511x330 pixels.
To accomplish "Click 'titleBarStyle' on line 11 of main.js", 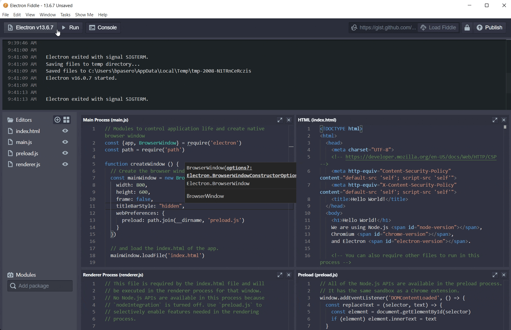I will 136,206.
